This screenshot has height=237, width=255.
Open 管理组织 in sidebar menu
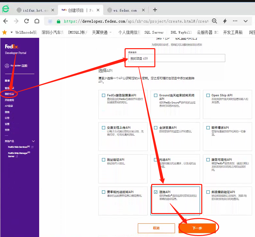tap(9, 88)
